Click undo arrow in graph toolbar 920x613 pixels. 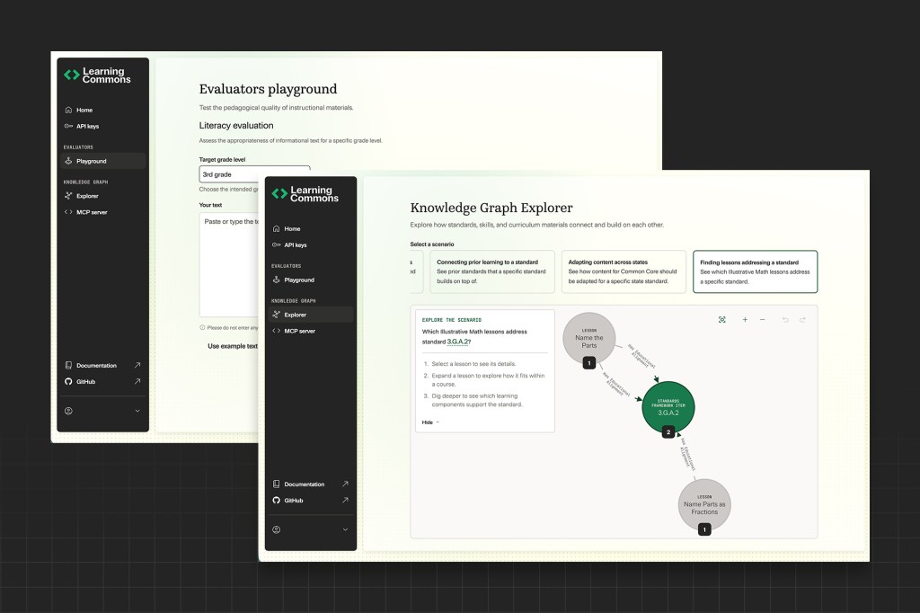(x=785, y=319)
